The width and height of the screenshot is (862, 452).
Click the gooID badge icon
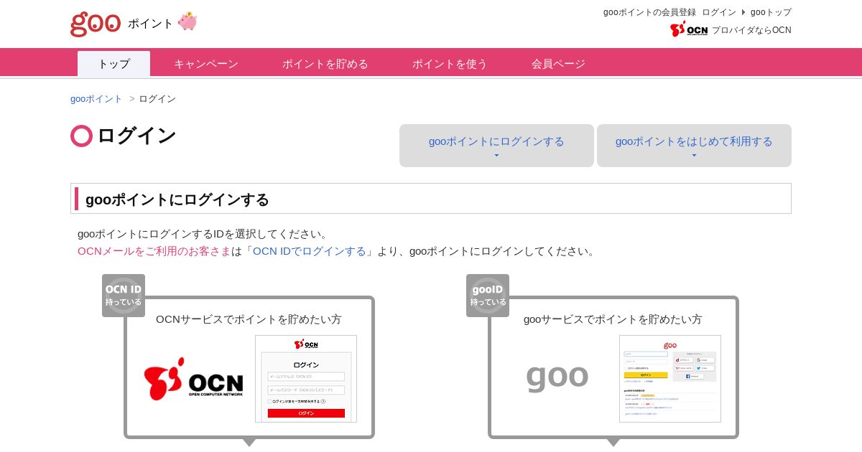pos(488,296)
